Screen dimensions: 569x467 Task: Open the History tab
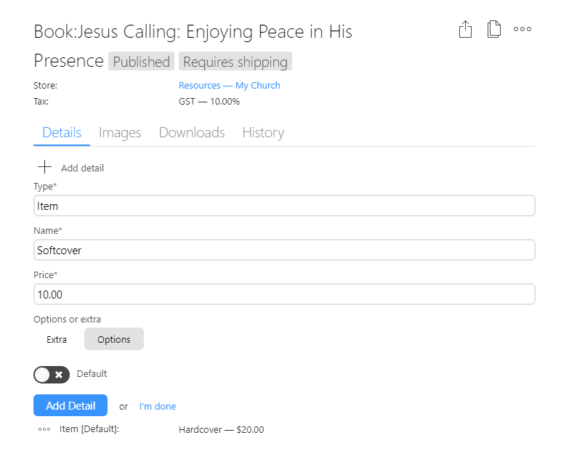(x=263, y=133)
